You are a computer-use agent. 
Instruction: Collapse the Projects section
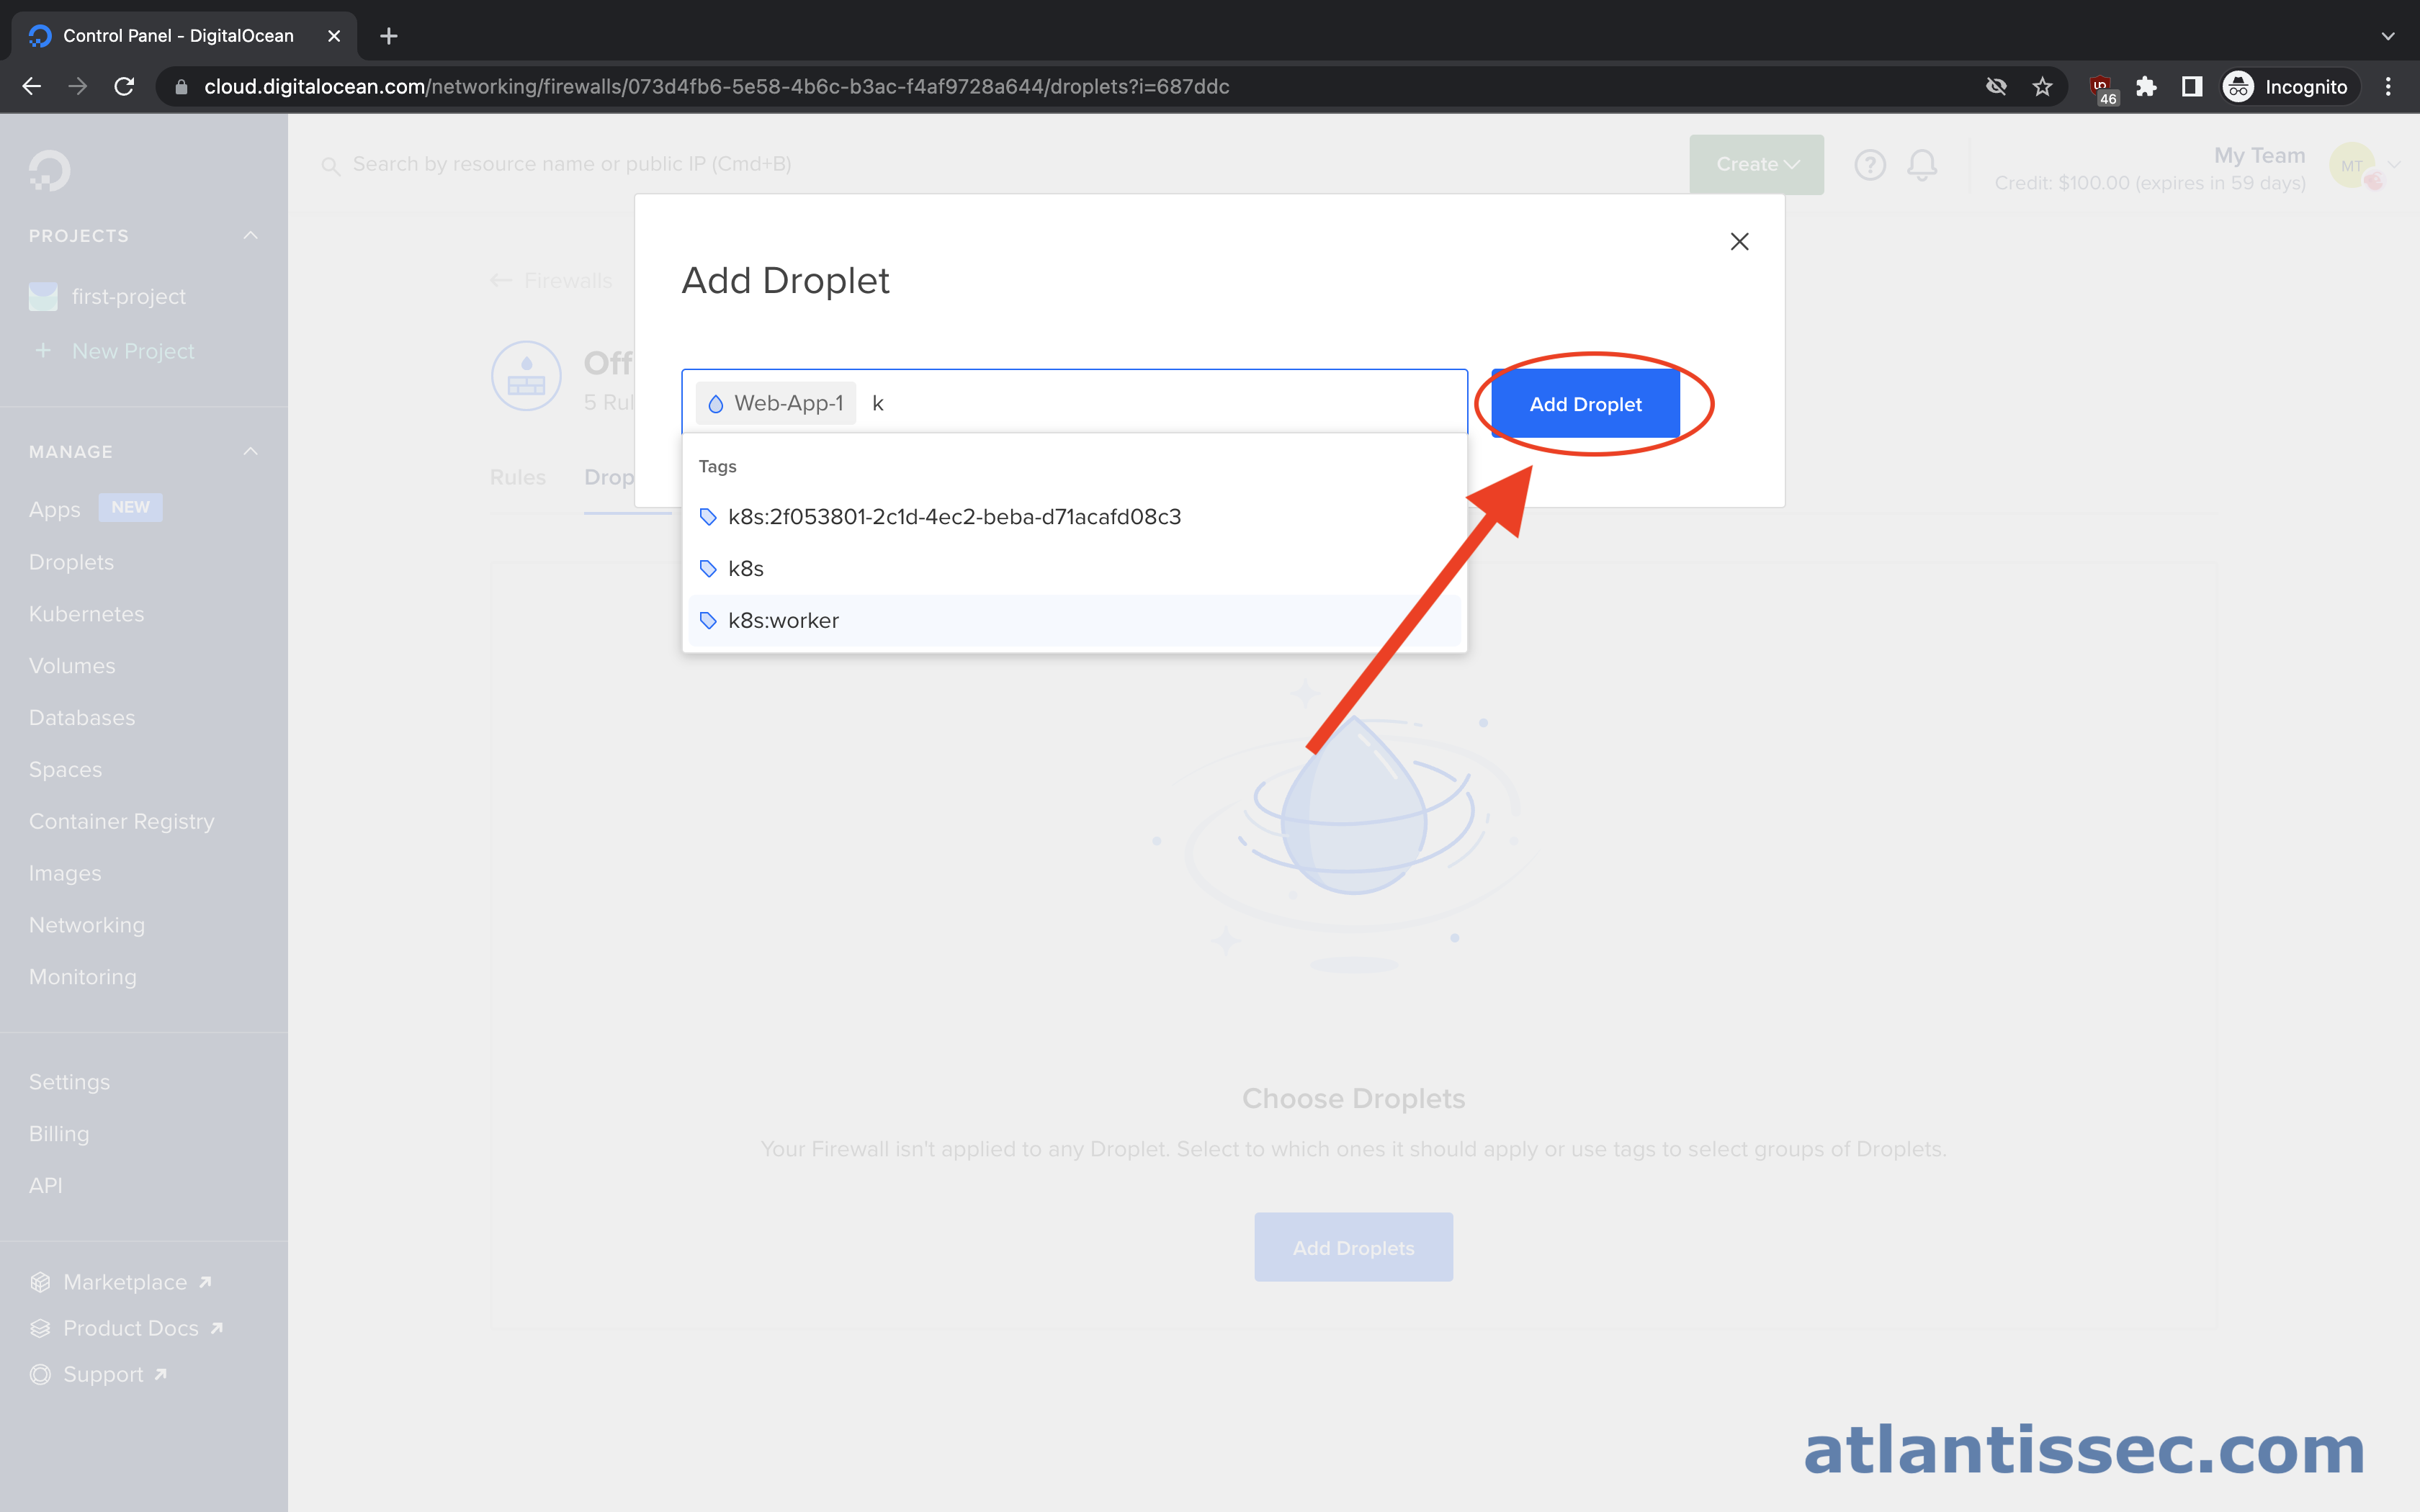[250, 236]
